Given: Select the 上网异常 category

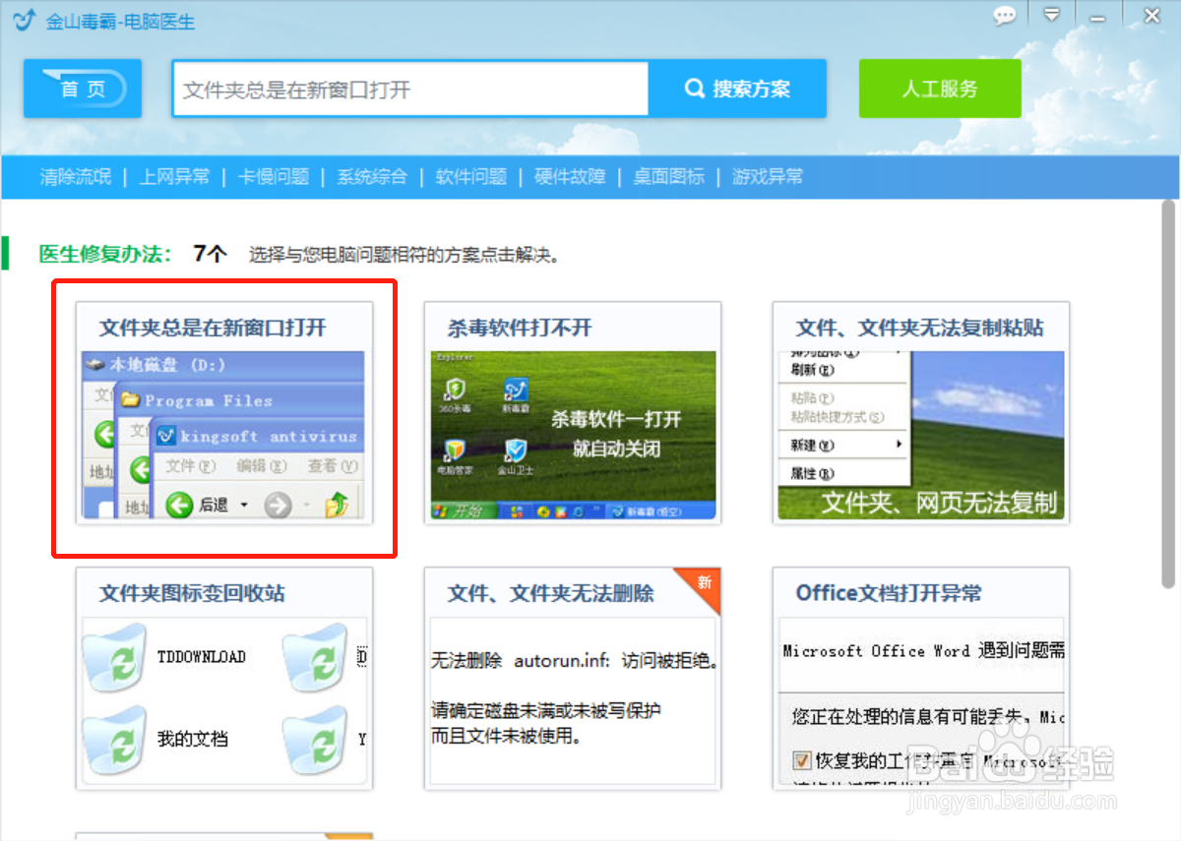Looking at the screenshot, I should pyautogui.click(x=174, y=177).
